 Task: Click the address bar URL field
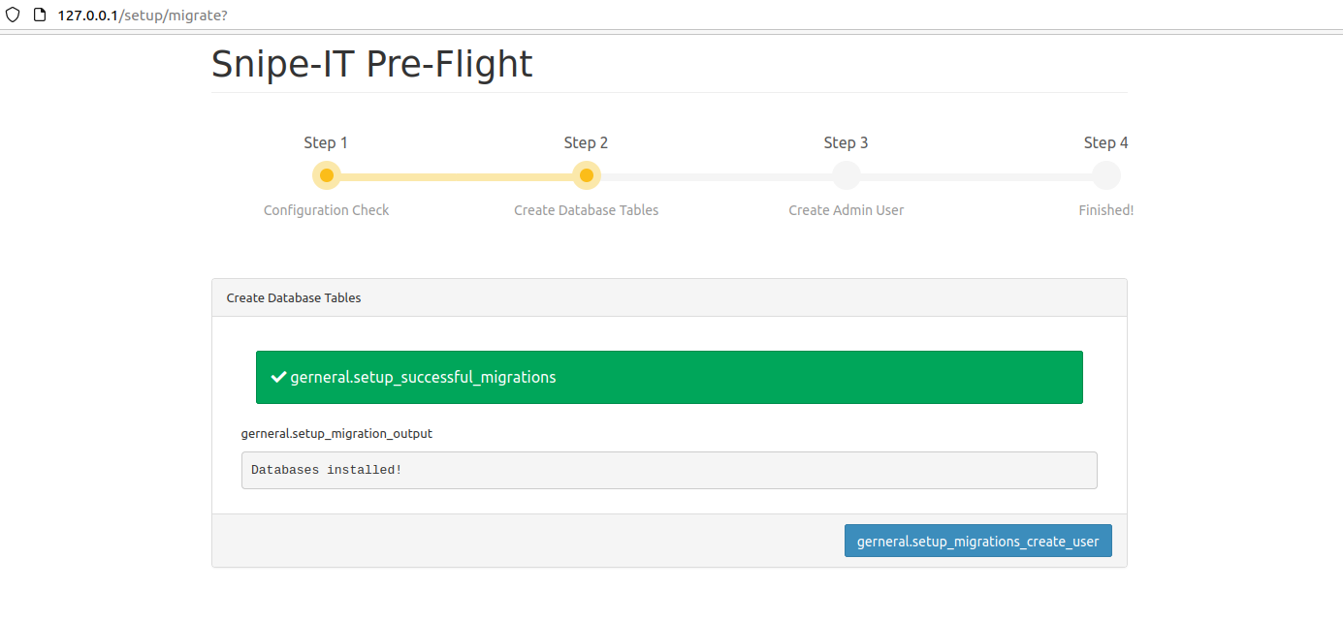pyautogui.click(x=388, y=16)
